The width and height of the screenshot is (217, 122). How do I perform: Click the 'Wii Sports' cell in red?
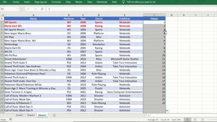tap(34, 22)
